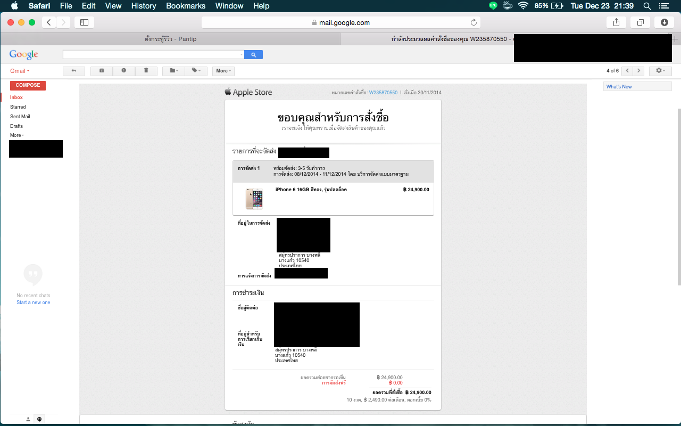The width and height of the screenshot is (681, 426).
Task: Open order number W235870550 link
Action: 383,93
